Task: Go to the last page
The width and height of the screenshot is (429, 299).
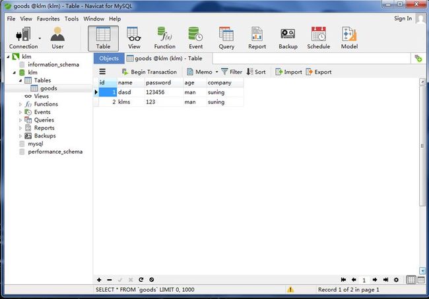Action: coord(385,280)
